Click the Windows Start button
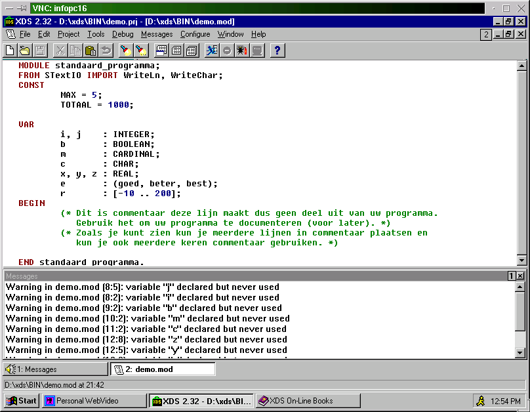530x412 pixels. click(22, 401)
